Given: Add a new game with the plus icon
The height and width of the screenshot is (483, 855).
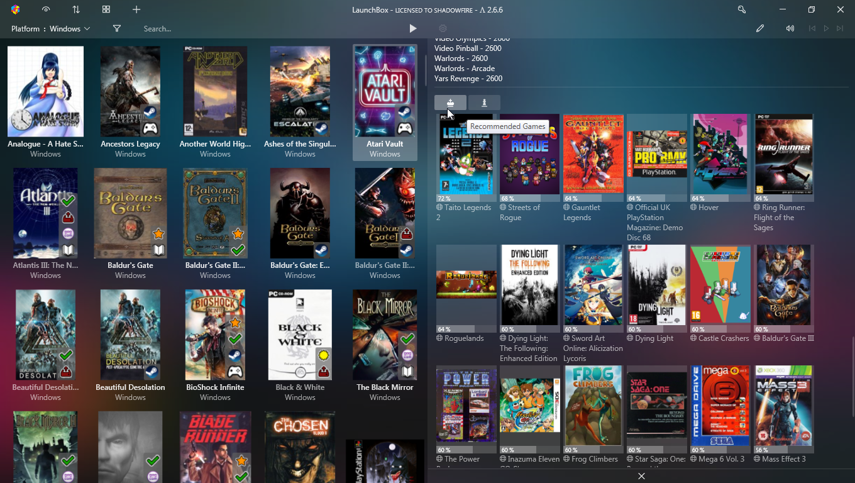Looking at the screenshot, I should click(x=136, y=9).
